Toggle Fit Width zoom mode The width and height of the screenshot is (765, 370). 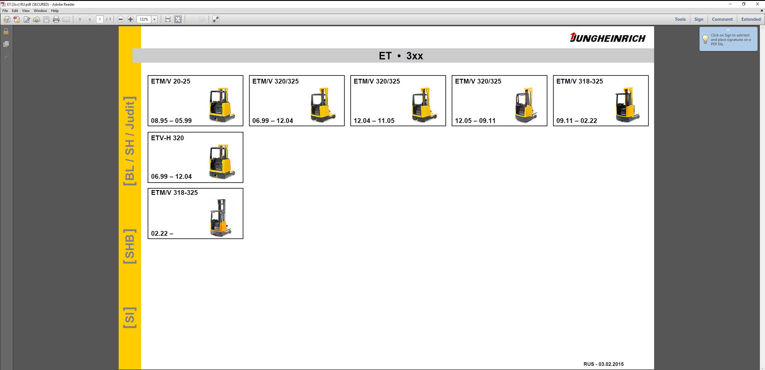click(x=168, y=19)
